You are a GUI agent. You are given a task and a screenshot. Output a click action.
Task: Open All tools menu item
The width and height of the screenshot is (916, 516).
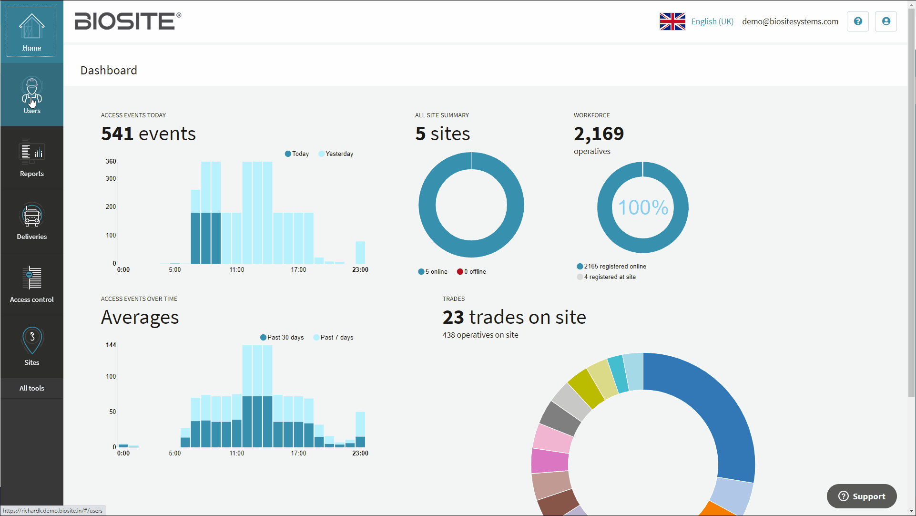point(32,388)
